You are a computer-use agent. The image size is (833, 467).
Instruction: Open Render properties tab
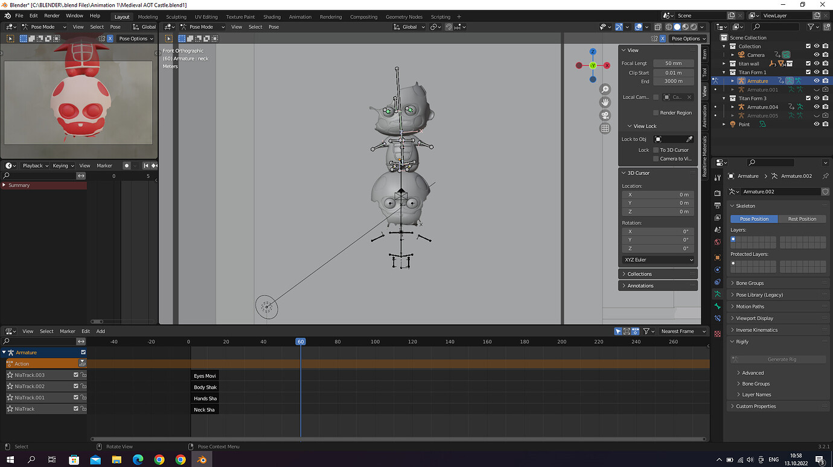click(718, 194)
